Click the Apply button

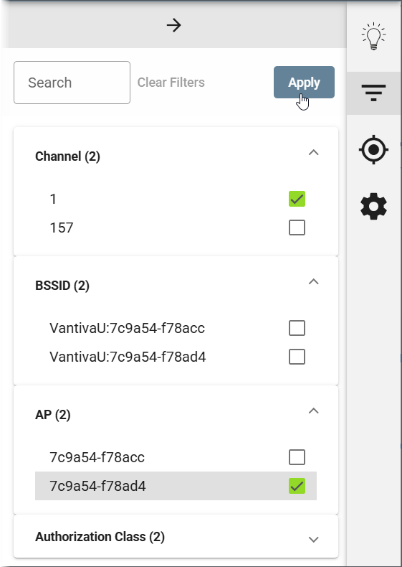pos(304,82)
